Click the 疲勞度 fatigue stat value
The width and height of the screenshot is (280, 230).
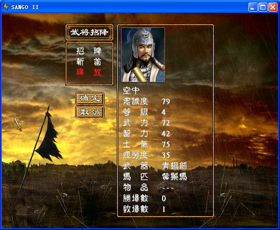pyautogui.click(x=166, y=155)
